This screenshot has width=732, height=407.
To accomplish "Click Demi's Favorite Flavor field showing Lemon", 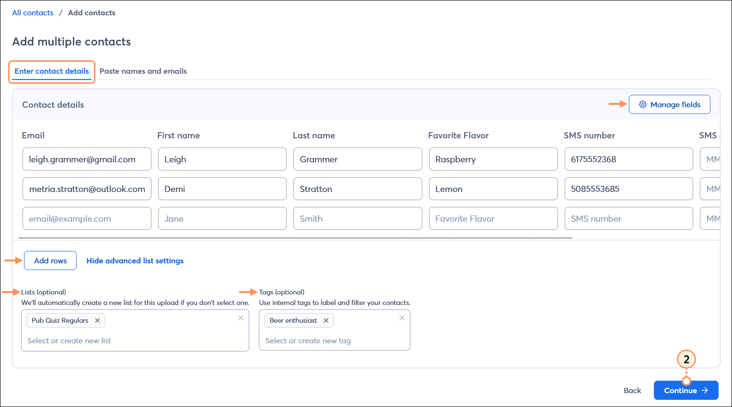I will pyautogui.click(x=493, y=189).
